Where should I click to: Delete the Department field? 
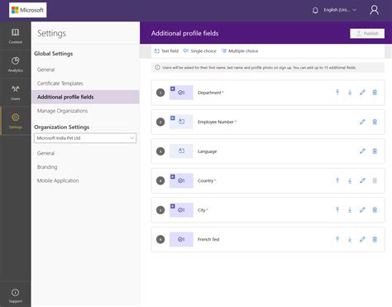click(x=375, y=93)
